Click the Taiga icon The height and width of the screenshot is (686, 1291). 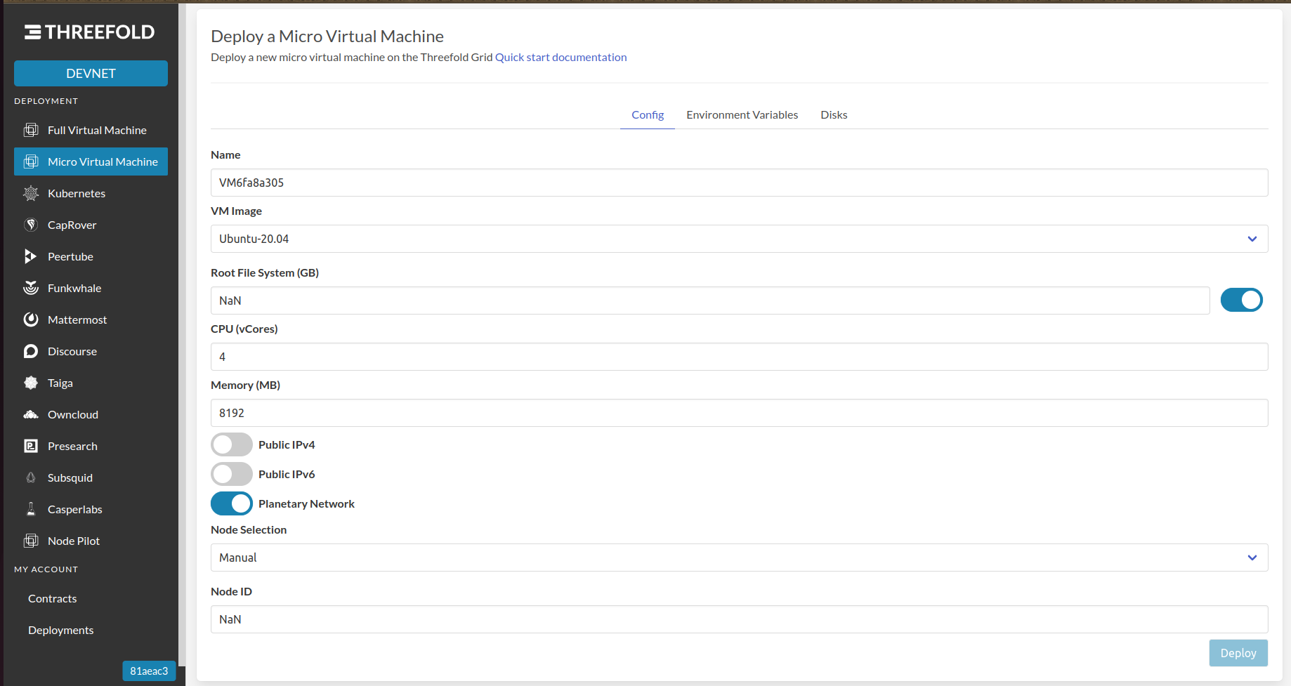tap(31, 383)
